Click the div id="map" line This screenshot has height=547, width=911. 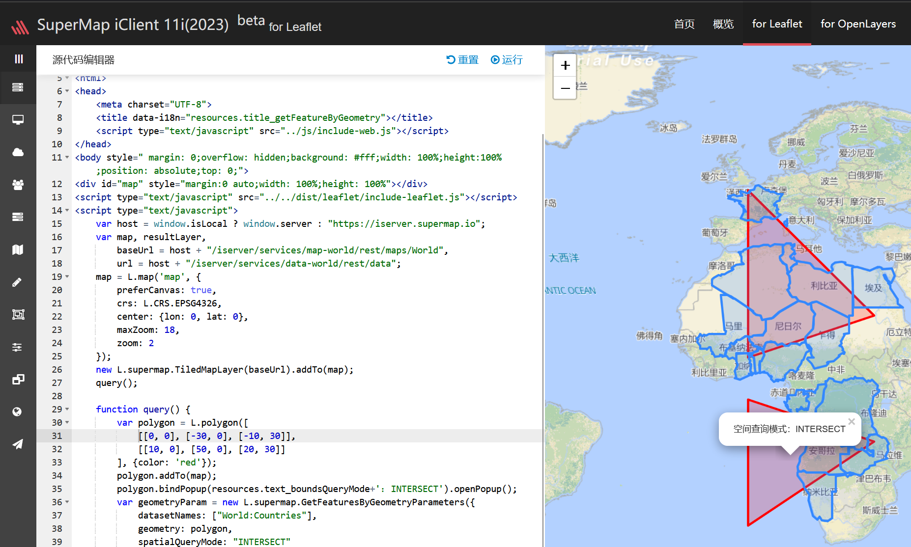tap(252, 184)
